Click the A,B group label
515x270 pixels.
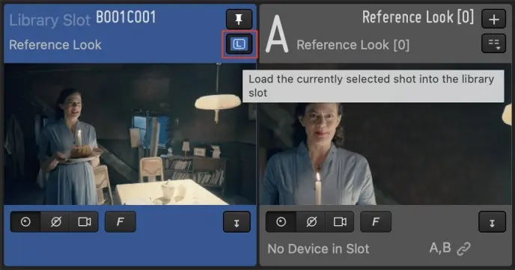pyautogui.click(x=440, y=248)
